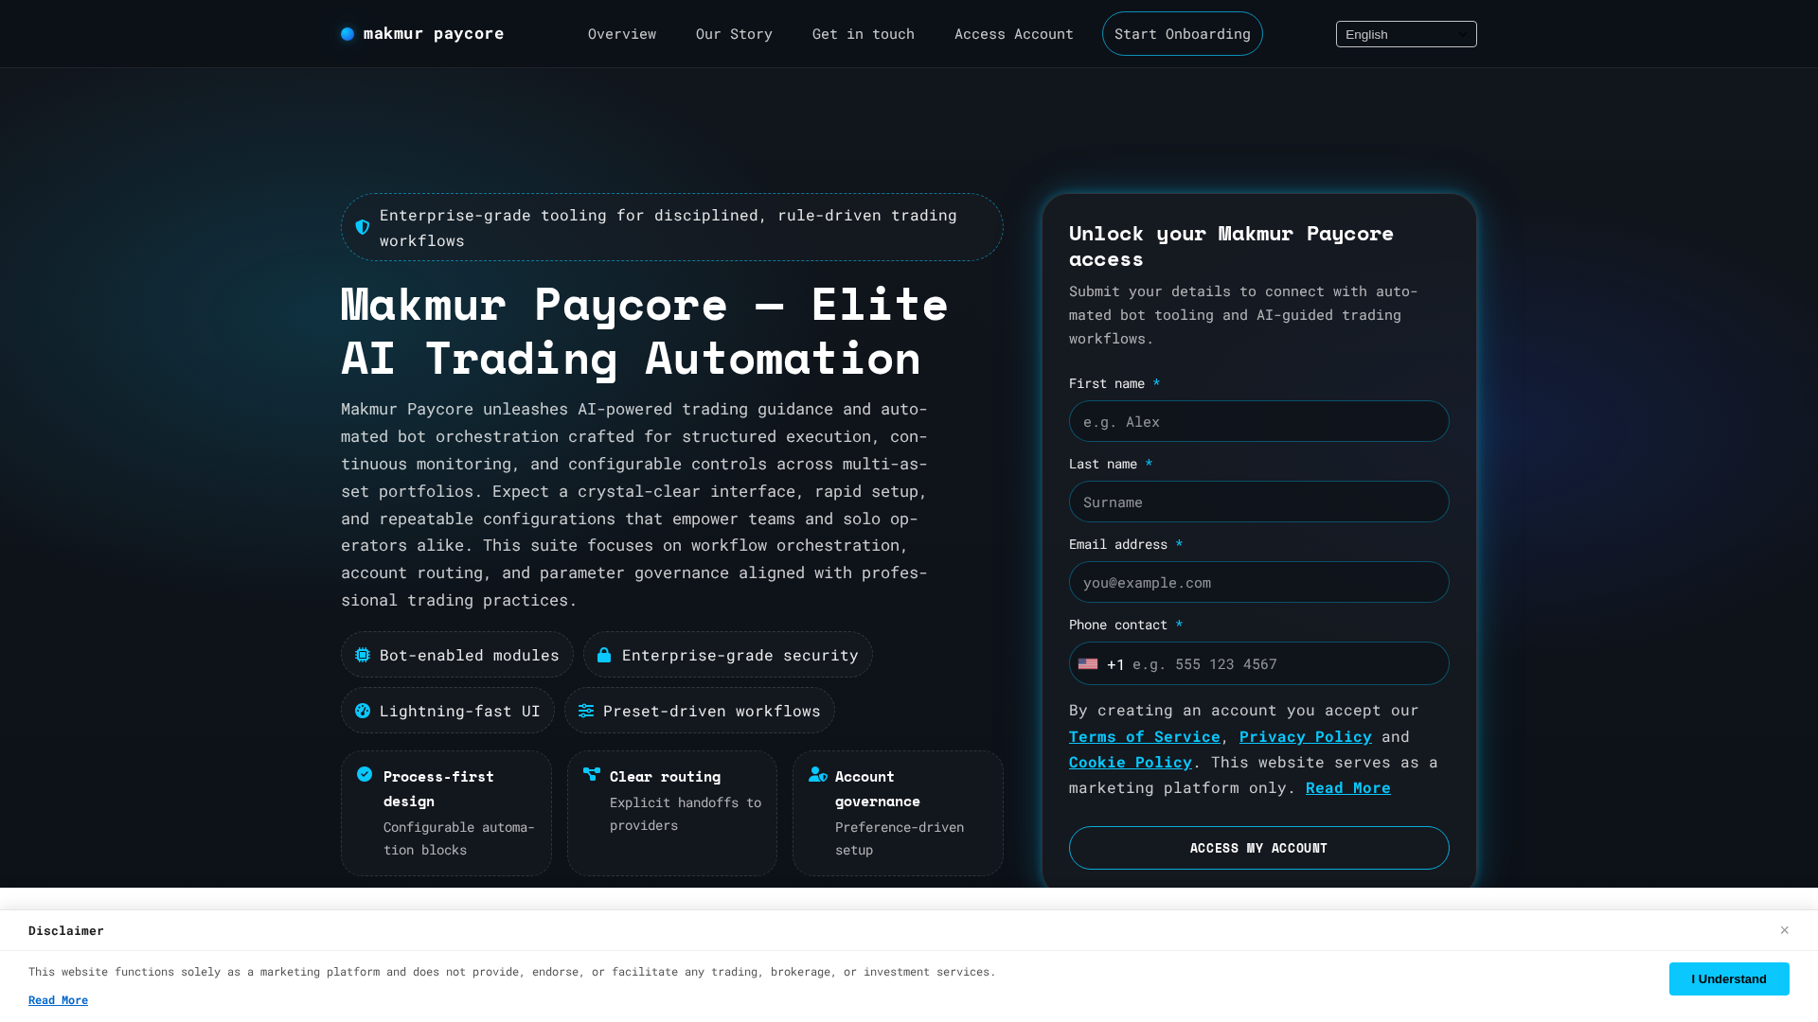Click the Lightning-fast UI pill text
The image size is (1818, 1022).
460,711
